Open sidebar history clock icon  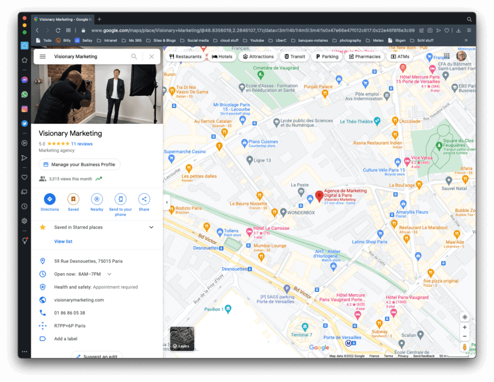pyautogui.click(x=24, y=207)
